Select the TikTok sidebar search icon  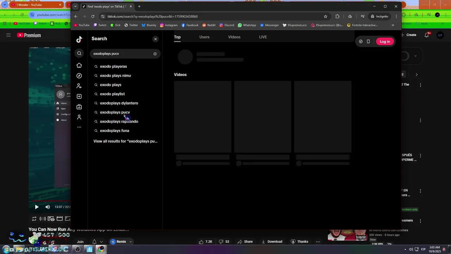[x=79, y=53]
